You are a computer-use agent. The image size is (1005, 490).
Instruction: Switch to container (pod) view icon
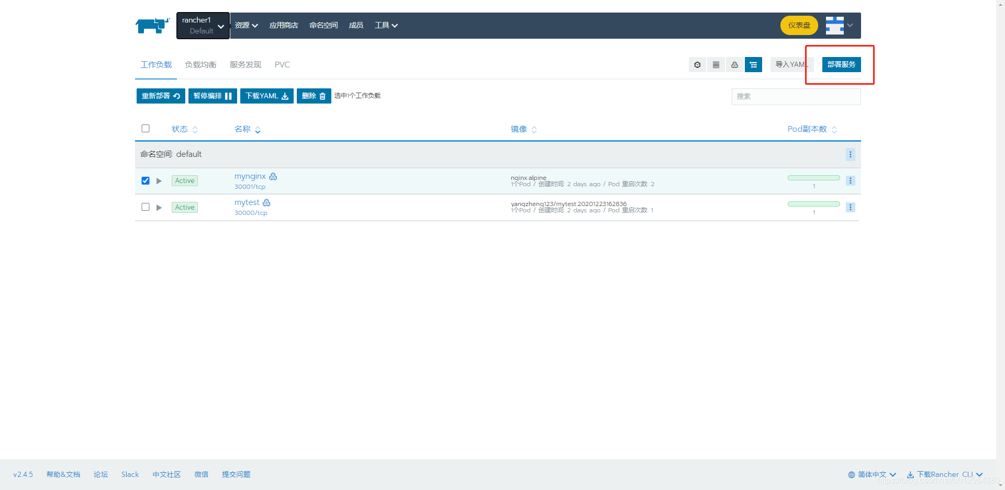pyautogui.click(x=697, y=65)
